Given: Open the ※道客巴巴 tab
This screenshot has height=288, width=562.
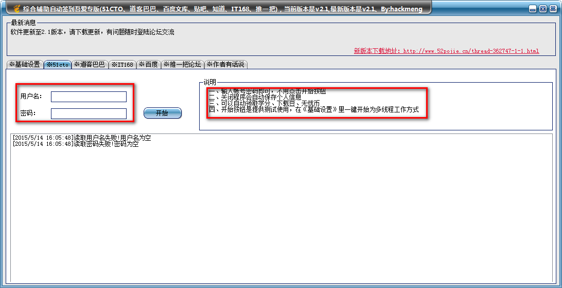Looking at the screenshot, I should (x=90, y=64).
